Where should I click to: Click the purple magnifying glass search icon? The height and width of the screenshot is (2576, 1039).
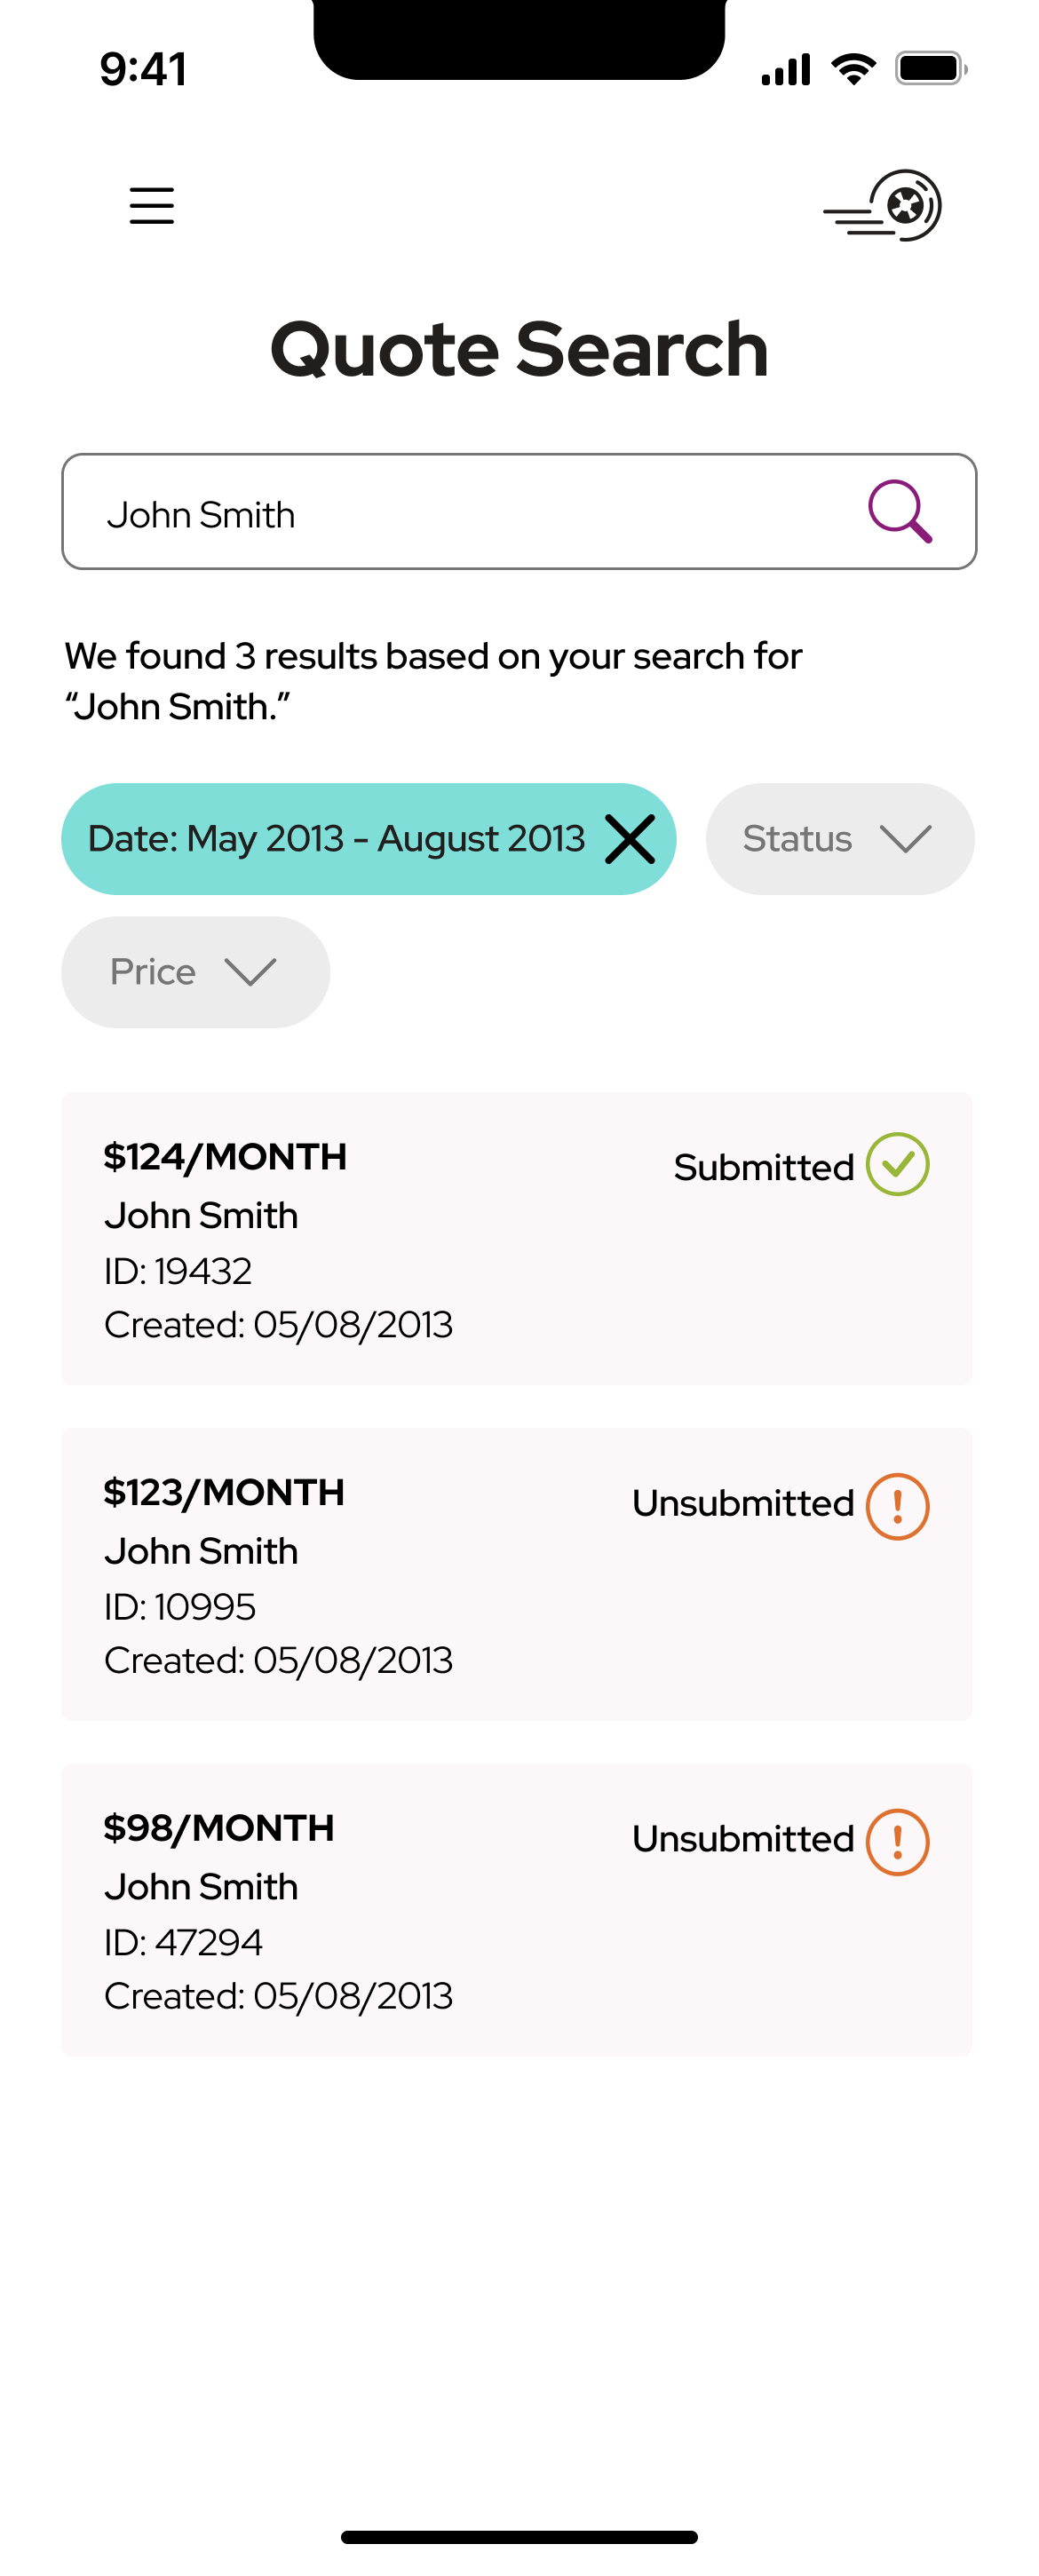tap(900, 512)
